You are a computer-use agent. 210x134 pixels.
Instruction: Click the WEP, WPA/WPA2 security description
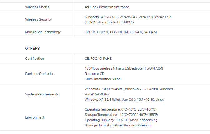tap(128, 17)
